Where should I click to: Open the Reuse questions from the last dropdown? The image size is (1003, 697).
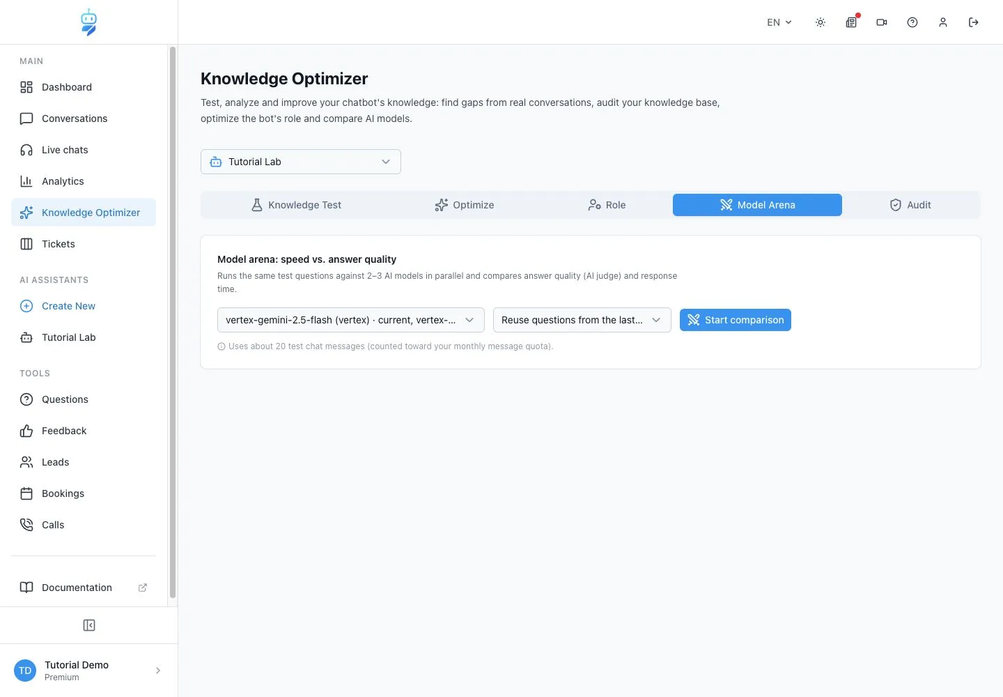tap(582, 320)
